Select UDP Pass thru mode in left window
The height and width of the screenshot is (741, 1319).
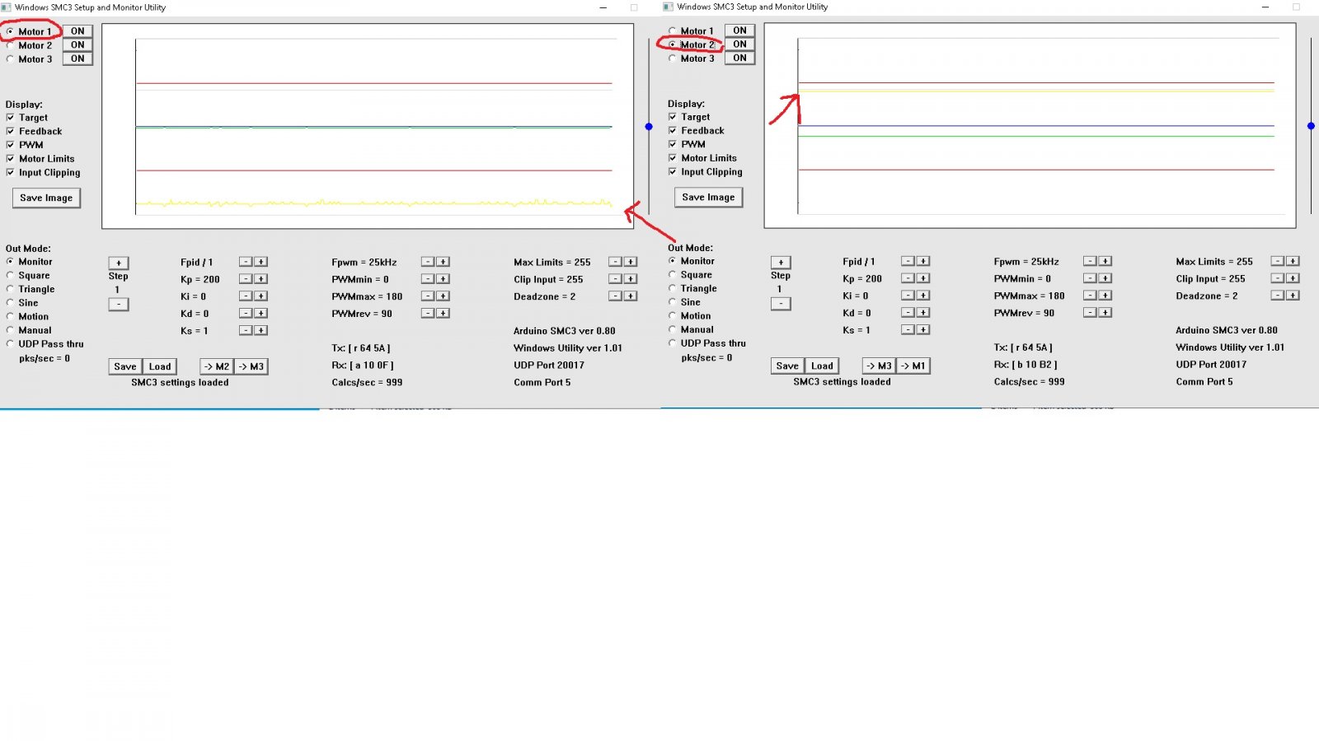(x=10, y=344)
